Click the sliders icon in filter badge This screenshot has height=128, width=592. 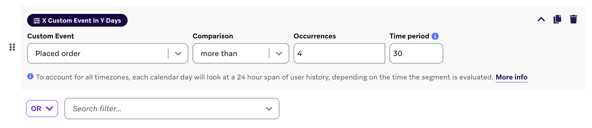(x=37, y=21)
